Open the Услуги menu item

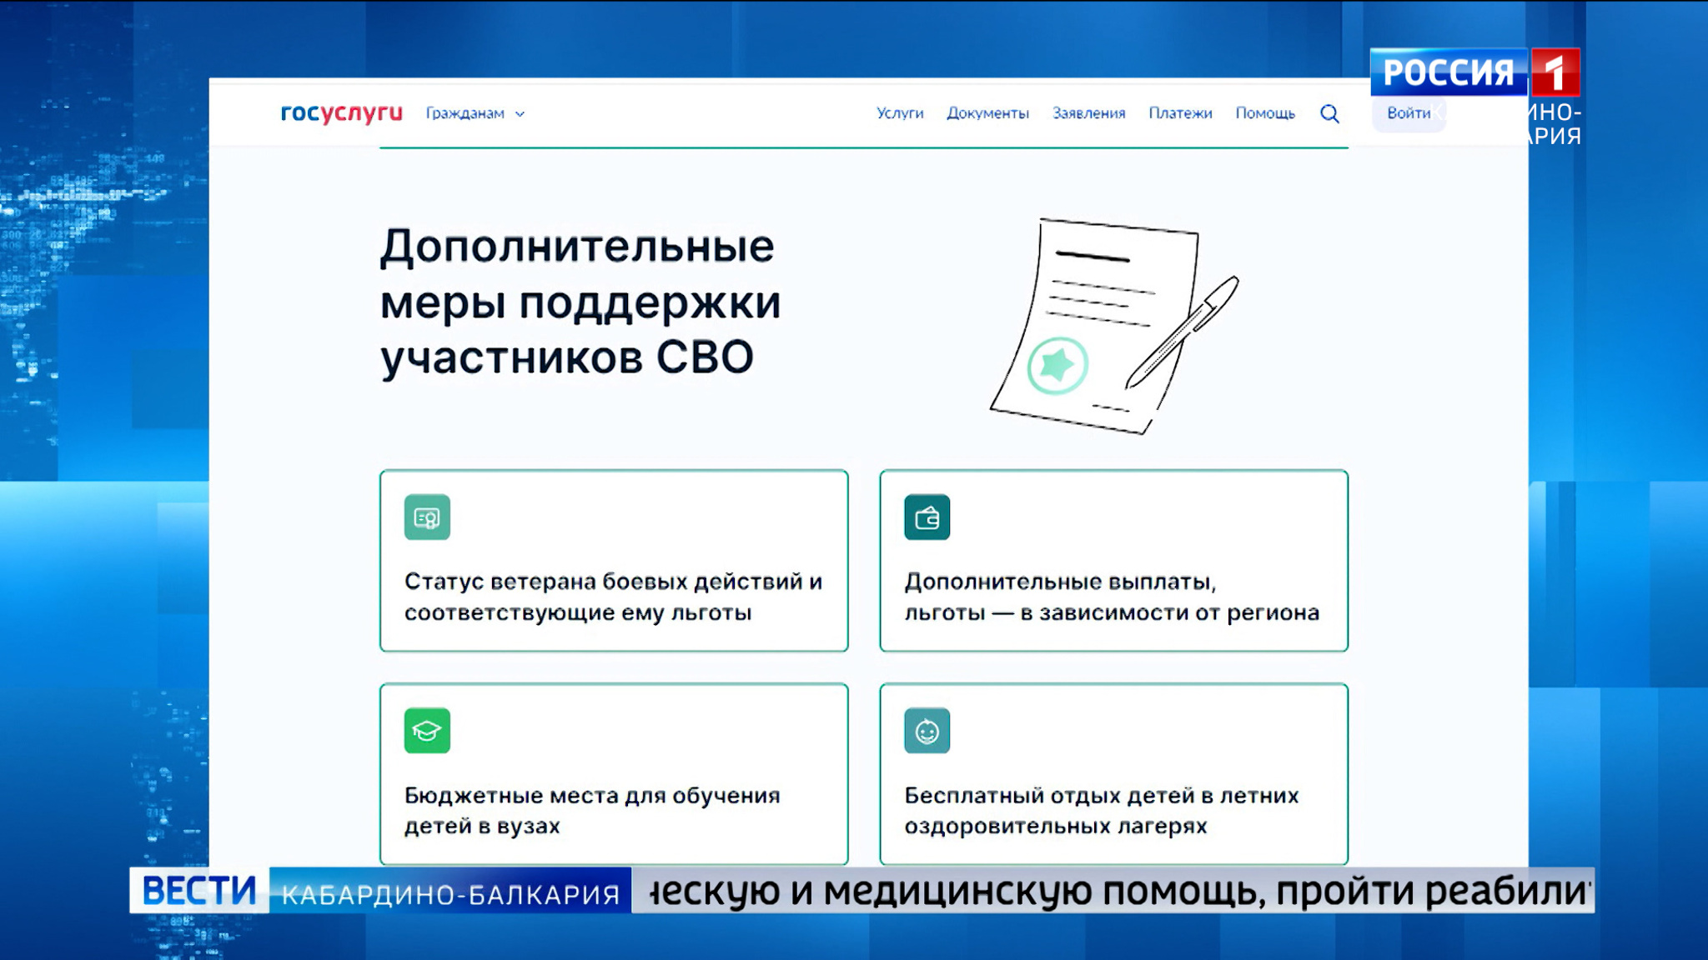tap(900, 112)
